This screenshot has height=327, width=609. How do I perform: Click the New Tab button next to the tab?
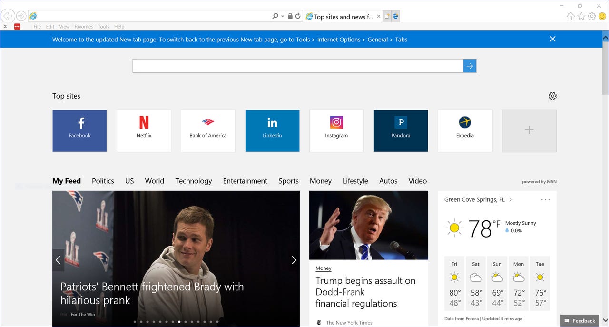point(386,16)
